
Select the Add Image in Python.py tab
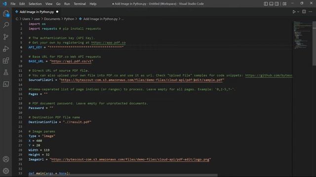(37, 12)
